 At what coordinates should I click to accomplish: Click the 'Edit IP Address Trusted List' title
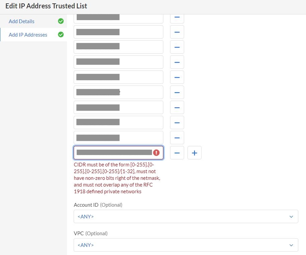[x=46, y=6]
